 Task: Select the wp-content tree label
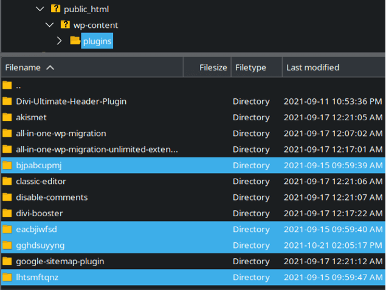96,26
